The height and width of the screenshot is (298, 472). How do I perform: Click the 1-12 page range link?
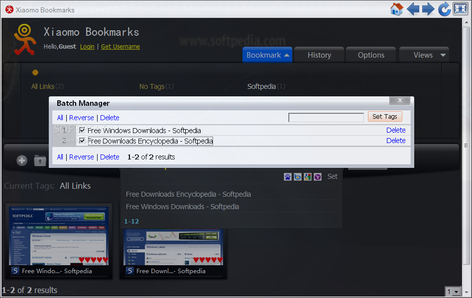coord(131,222)
